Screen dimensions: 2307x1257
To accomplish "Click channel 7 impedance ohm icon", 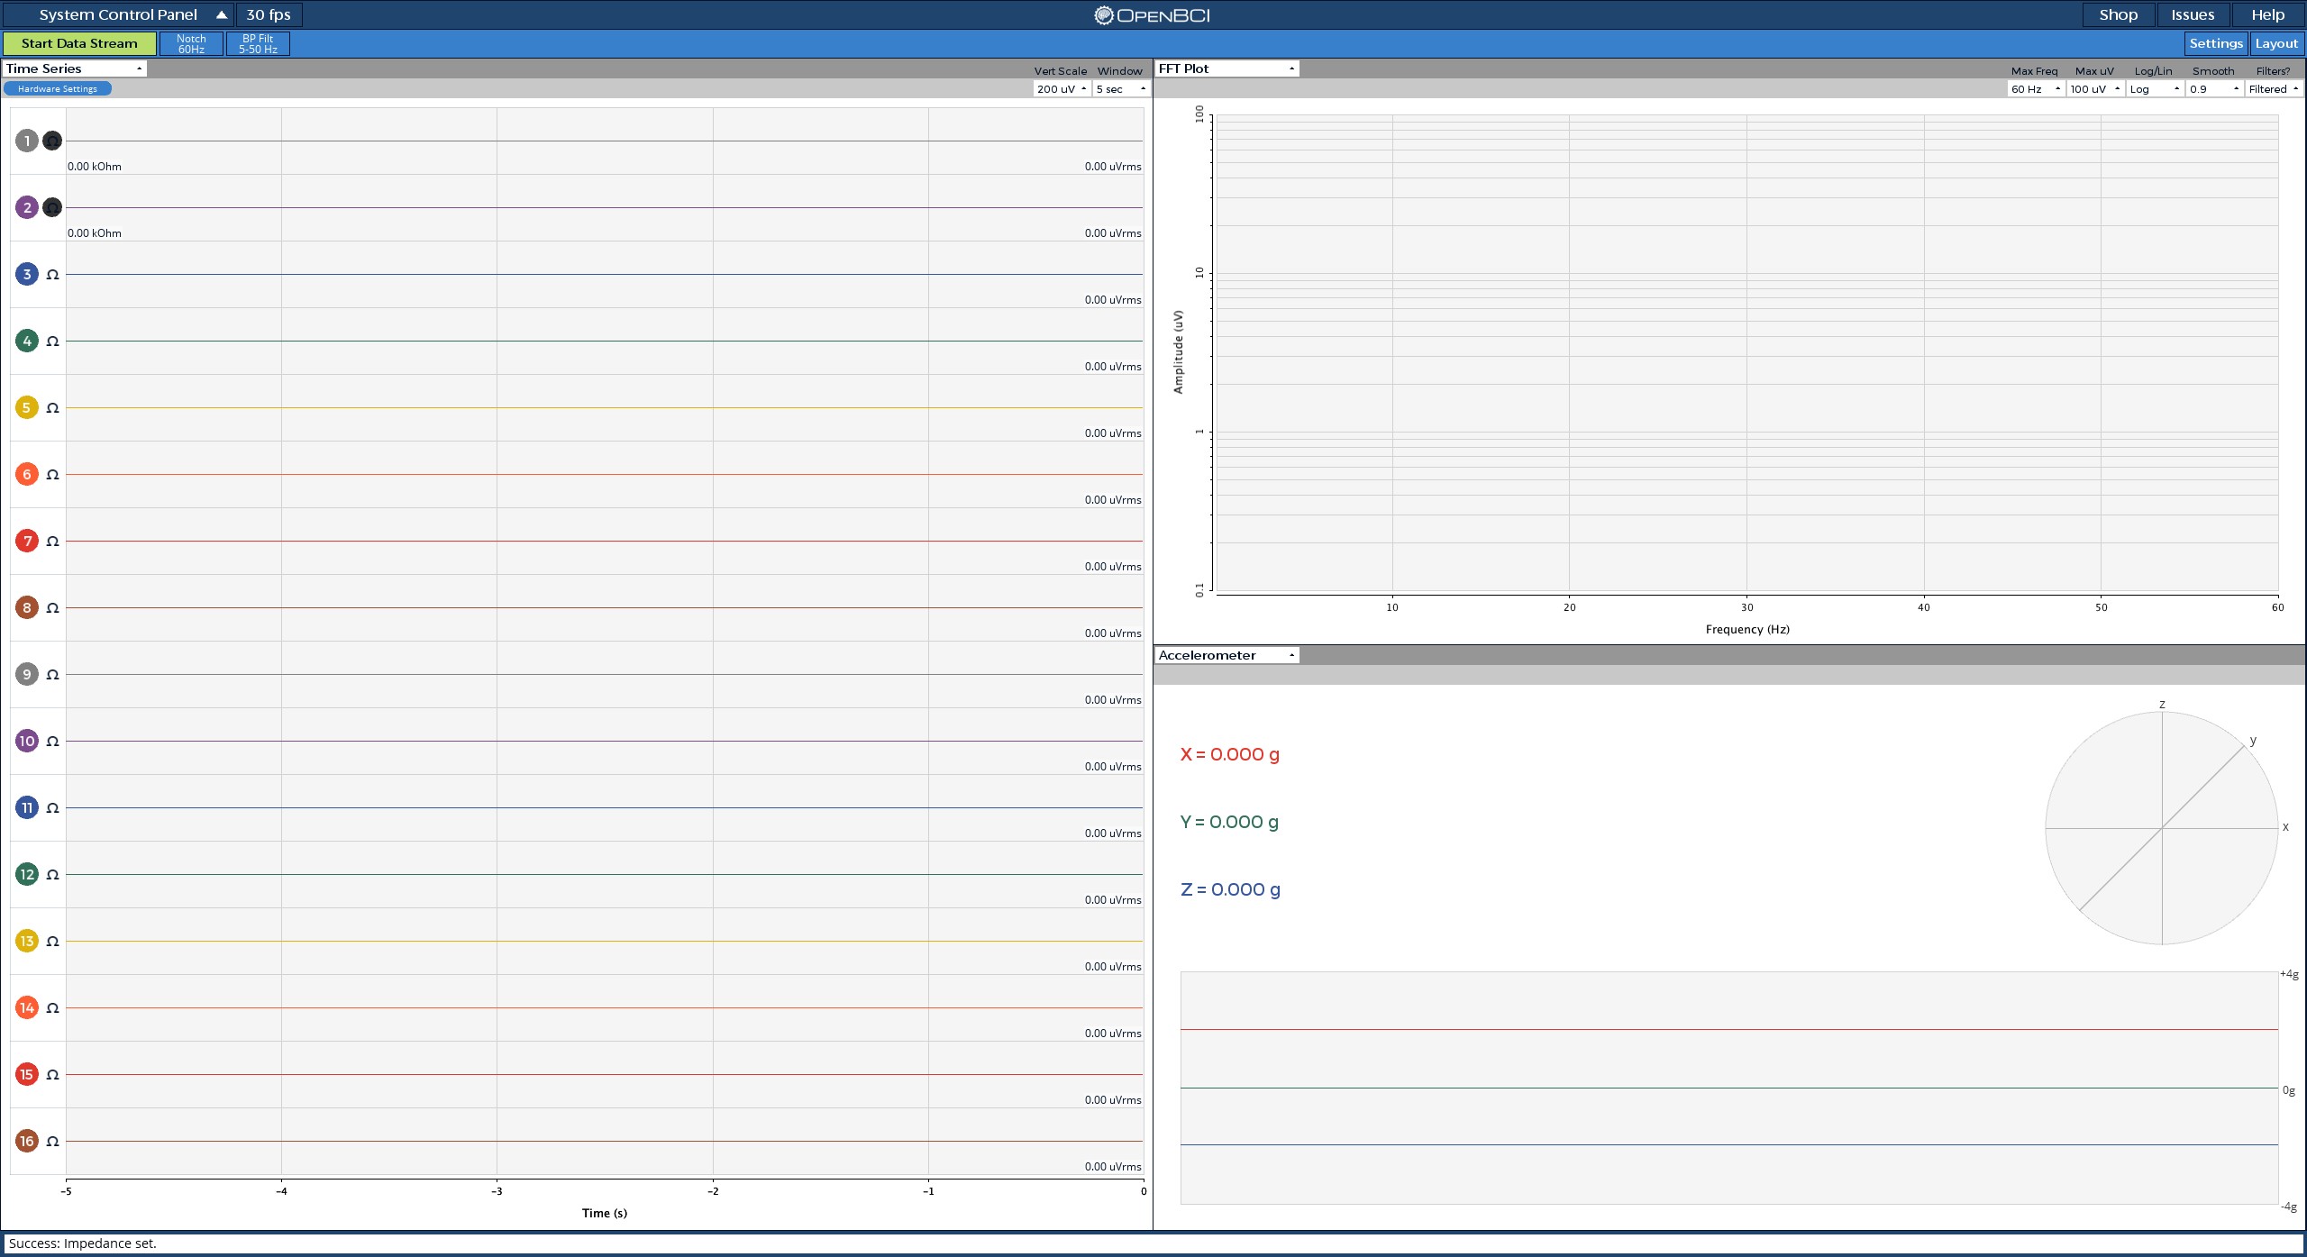I will coord(52,541).
